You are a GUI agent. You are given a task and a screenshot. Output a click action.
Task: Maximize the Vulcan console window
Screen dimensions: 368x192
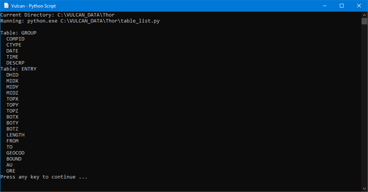point(341,6)
